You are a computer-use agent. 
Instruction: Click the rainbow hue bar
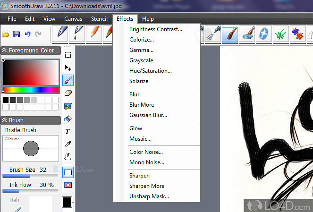pyautogui.click(x=31, y=90)
